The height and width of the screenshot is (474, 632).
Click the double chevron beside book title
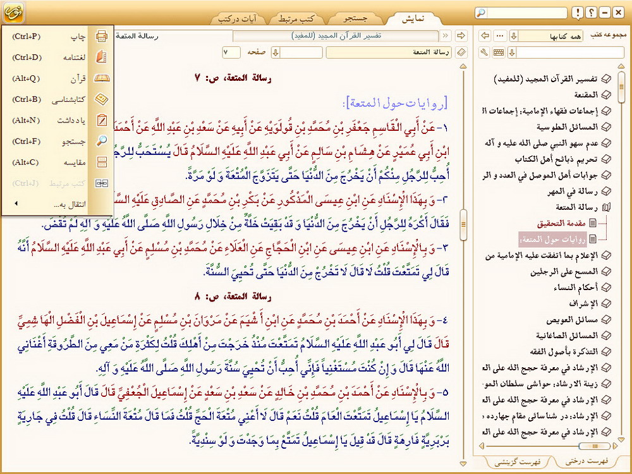pyautogui.click(x=446, y=35)
